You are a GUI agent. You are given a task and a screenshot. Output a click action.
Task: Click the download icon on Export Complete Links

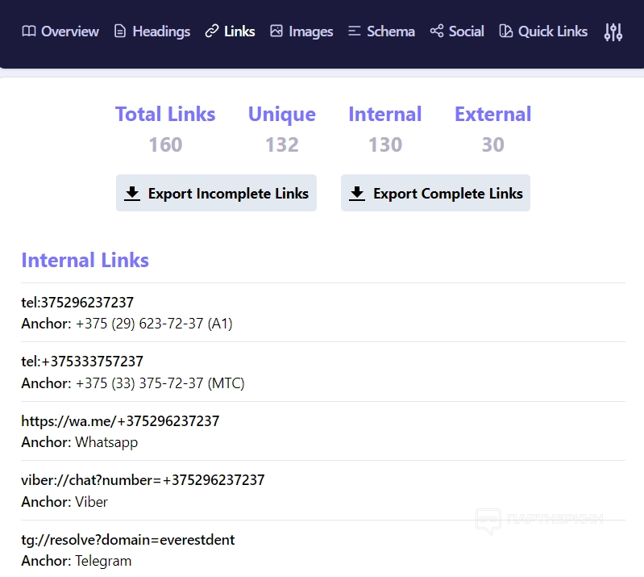click(x=357, y=194)
